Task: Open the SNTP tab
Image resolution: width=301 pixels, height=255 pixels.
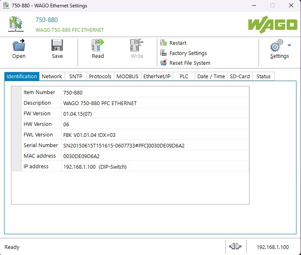Action: click(x=76, y=77)
